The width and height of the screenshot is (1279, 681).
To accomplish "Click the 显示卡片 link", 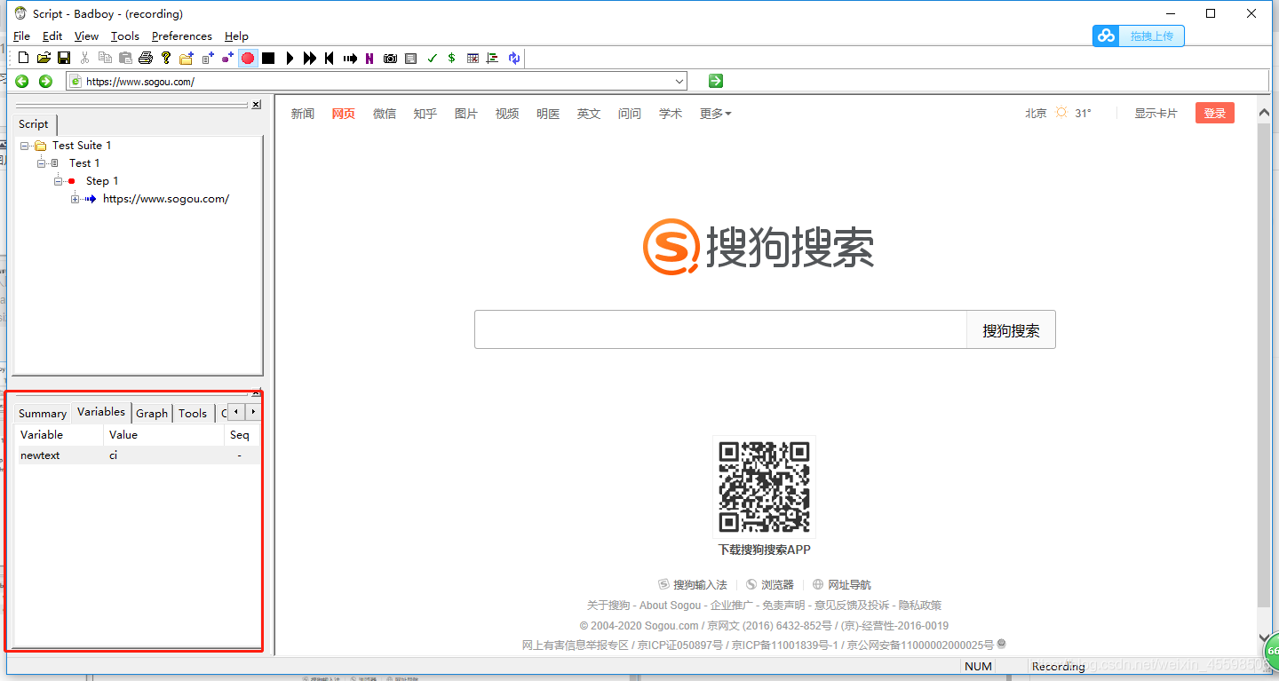I will [1156, 114].
